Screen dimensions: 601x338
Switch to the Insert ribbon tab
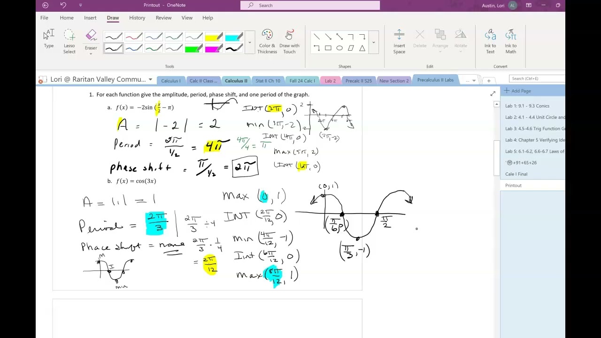point(90,18)
